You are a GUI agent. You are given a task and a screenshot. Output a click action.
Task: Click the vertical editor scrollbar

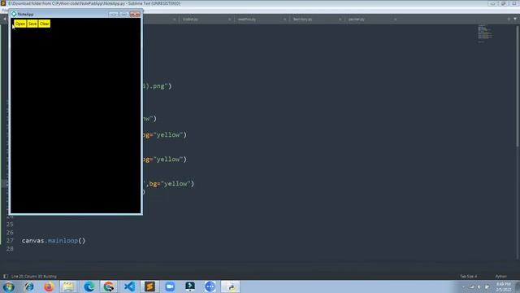[518, 86]
